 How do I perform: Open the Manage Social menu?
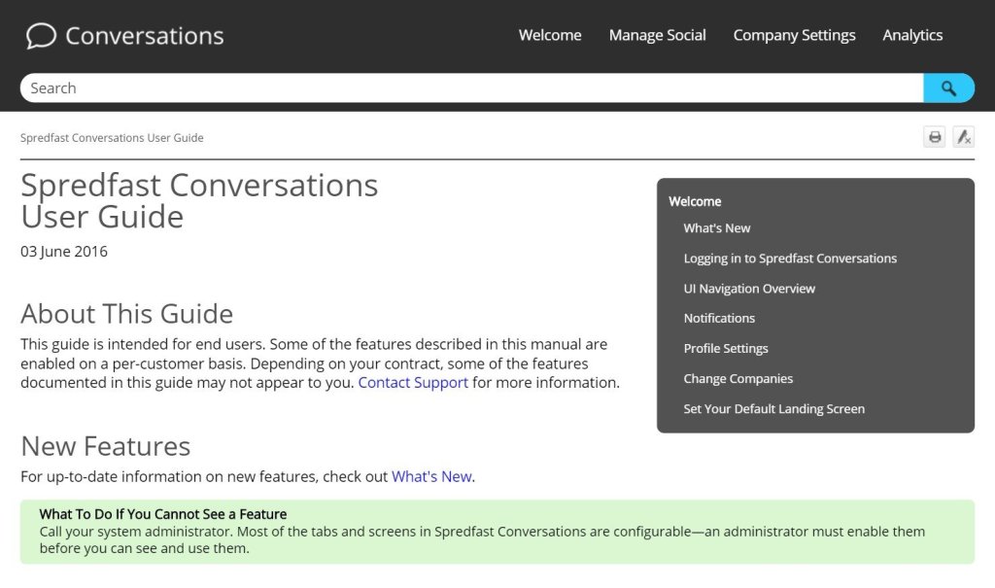coord(657,35)
